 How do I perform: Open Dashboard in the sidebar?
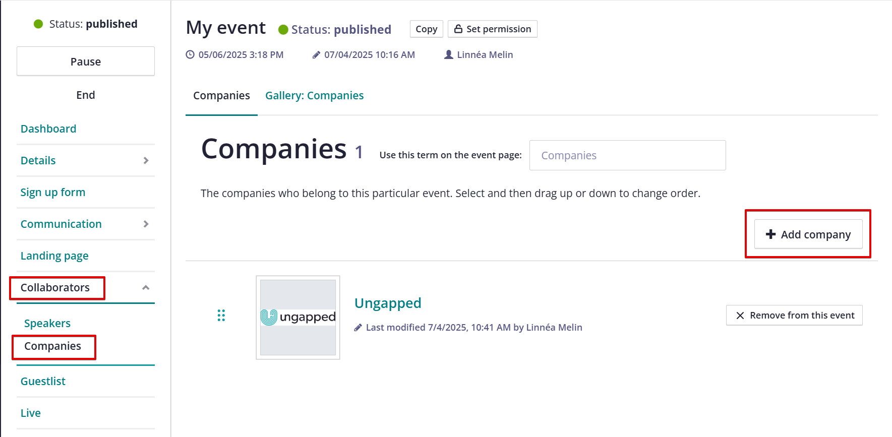pyautogui.click(x=48, y=129)
